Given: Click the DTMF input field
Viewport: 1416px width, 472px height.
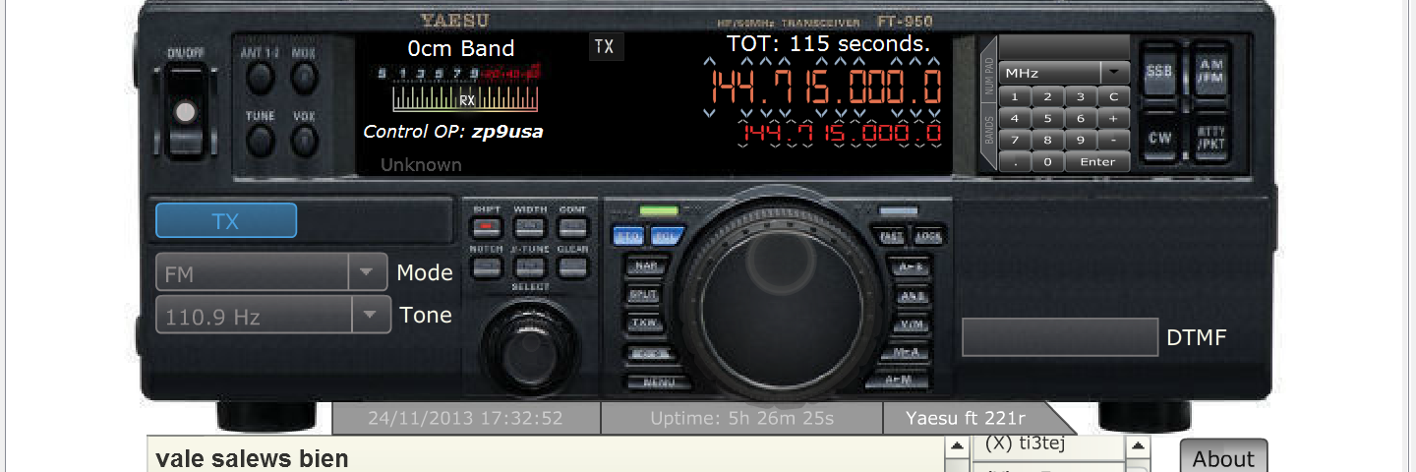Looking at the screenshot, I should 1060,337.
